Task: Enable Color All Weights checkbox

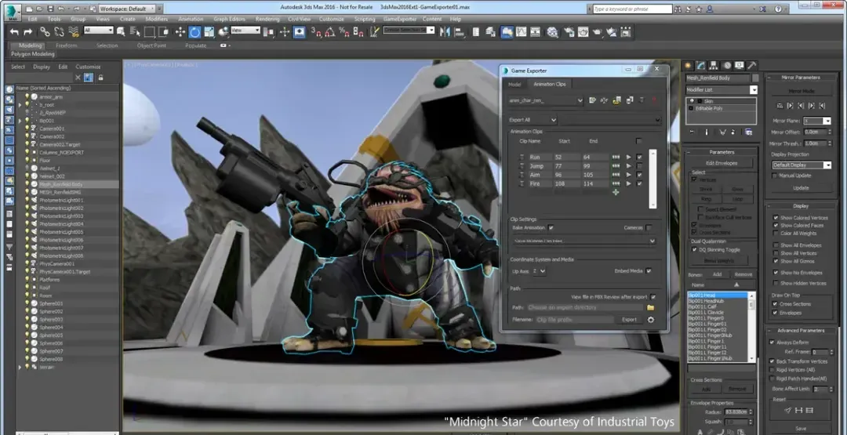Action: [776, 233]
